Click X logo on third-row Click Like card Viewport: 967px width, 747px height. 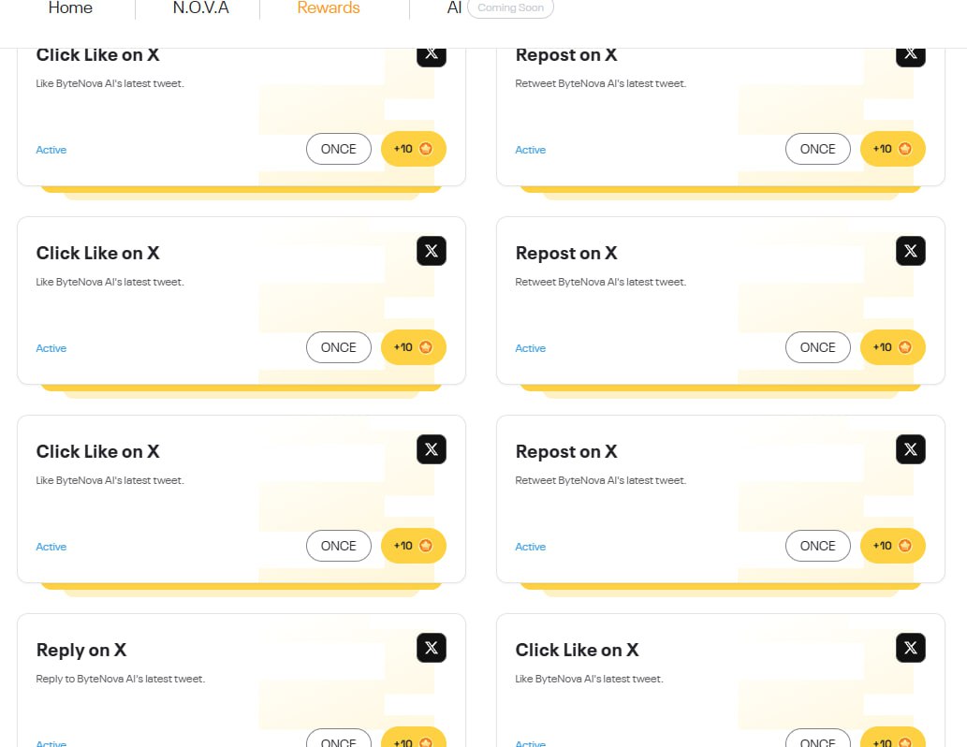coord(432,449)
